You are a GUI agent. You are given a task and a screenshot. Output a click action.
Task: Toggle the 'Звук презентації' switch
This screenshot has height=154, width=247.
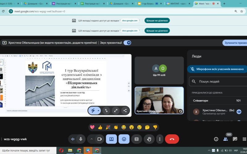coord(127,43)
